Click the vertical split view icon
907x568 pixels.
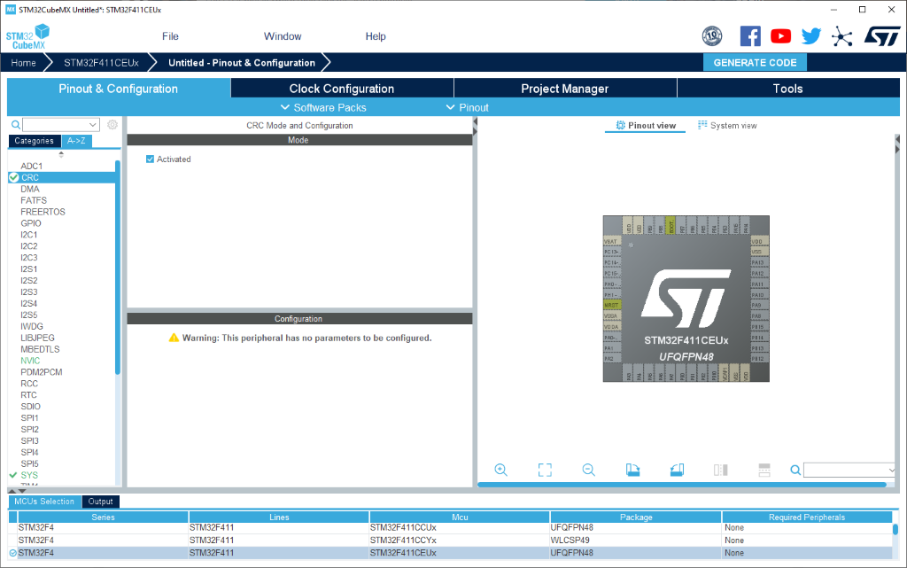tap(721, 470)
